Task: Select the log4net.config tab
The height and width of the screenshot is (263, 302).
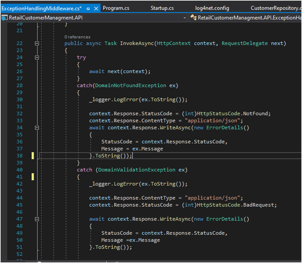Action: click(212, 8)
